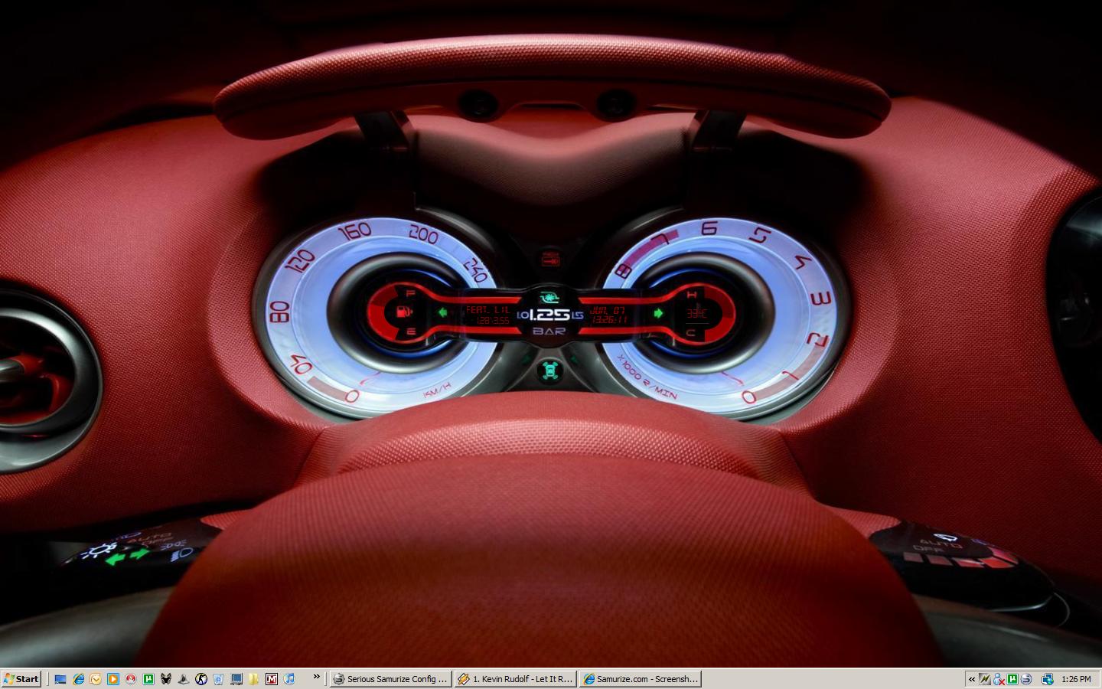Image resolution: width=1102 pixels, height=689 pixels.
Task: Launch Counter-Strike from the quick launch bar
Action: click(201, 678)
